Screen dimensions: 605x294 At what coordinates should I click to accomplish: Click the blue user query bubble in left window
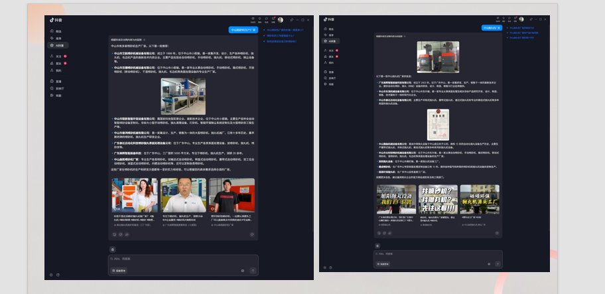(243, 30)
